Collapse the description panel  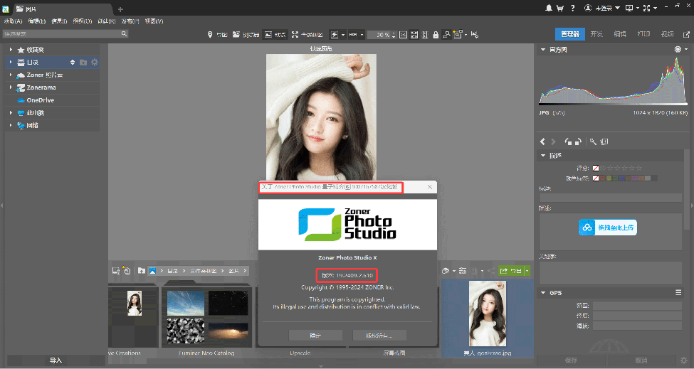pos(543,156)
